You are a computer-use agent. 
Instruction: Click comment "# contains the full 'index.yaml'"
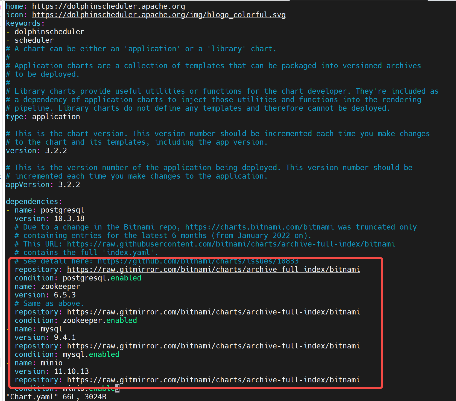(x=86, y=253)
